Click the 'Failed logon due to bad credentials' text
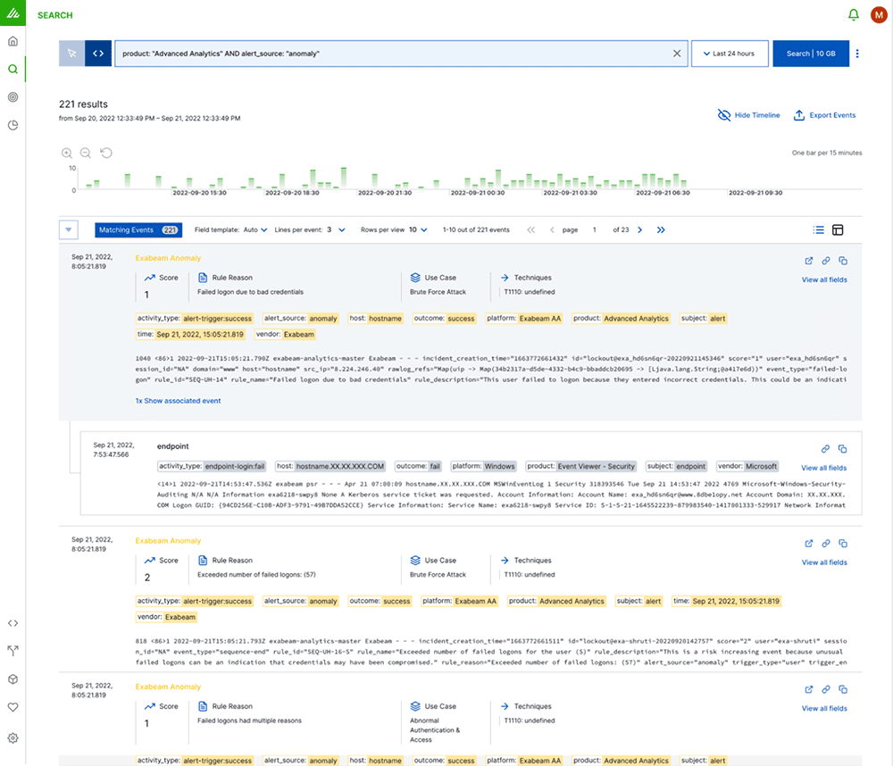Viewport: 893px width, 766px height. [x=250, y=292]
